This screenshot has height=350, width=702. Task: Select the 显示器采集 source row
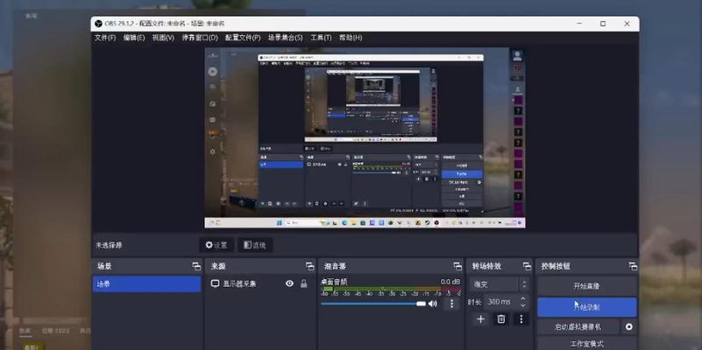click(260, 283)
